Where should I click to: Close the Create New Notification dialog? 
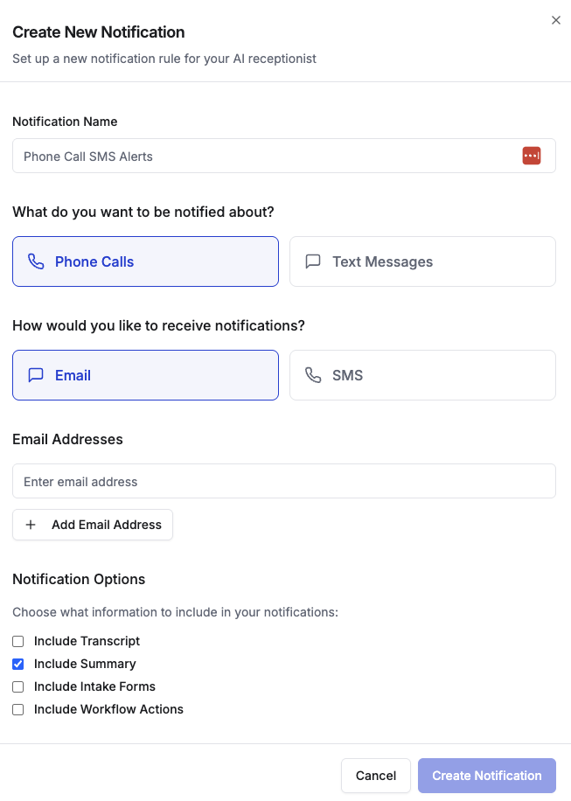pyautogui.click(x=555, y=20)
